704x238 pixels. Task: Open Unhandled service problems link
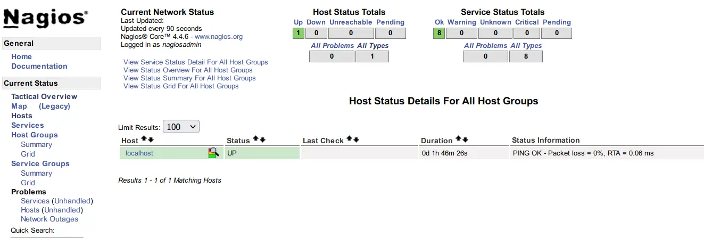click(72, 201)
